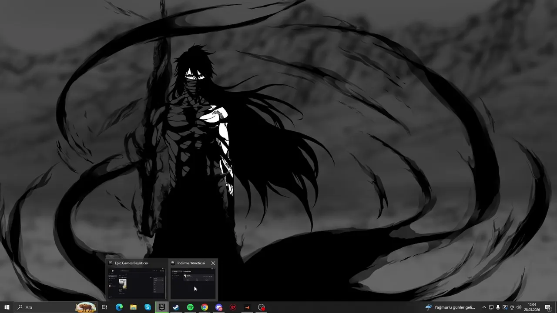557x313 pixels.
Task: Open the clock showing 15:04
Action: 532,307
